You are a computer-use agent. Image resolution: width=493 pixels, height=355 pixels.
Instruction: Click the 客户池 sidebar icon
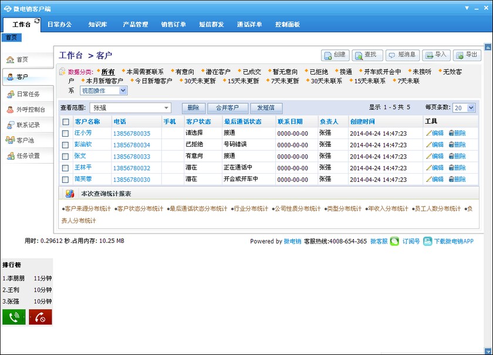click(11, 140)
